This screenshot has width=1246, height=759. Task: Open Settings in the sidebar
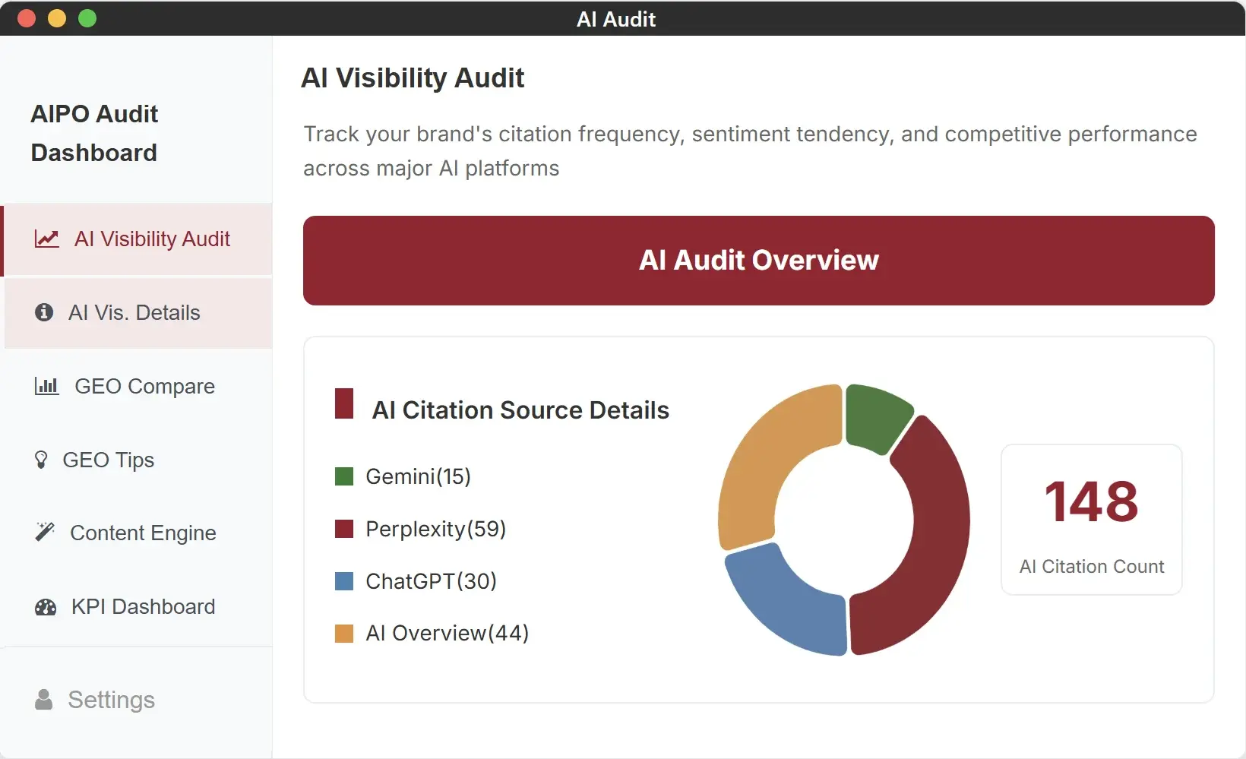111,700
